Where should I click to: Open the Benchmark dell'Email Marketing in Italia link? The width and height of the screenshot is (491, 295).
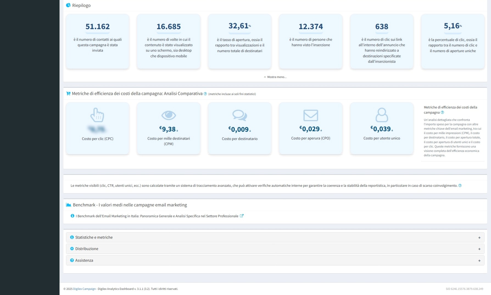coord(157,216)
